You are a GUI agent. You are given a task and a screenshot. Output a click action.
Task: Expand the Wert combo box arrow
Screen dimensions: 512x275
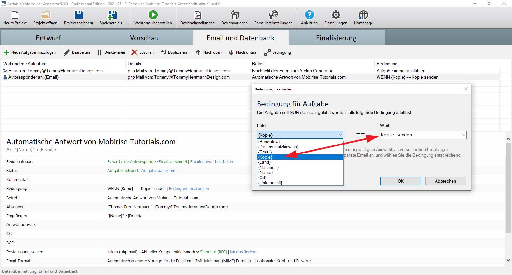[x=463, y=135]
